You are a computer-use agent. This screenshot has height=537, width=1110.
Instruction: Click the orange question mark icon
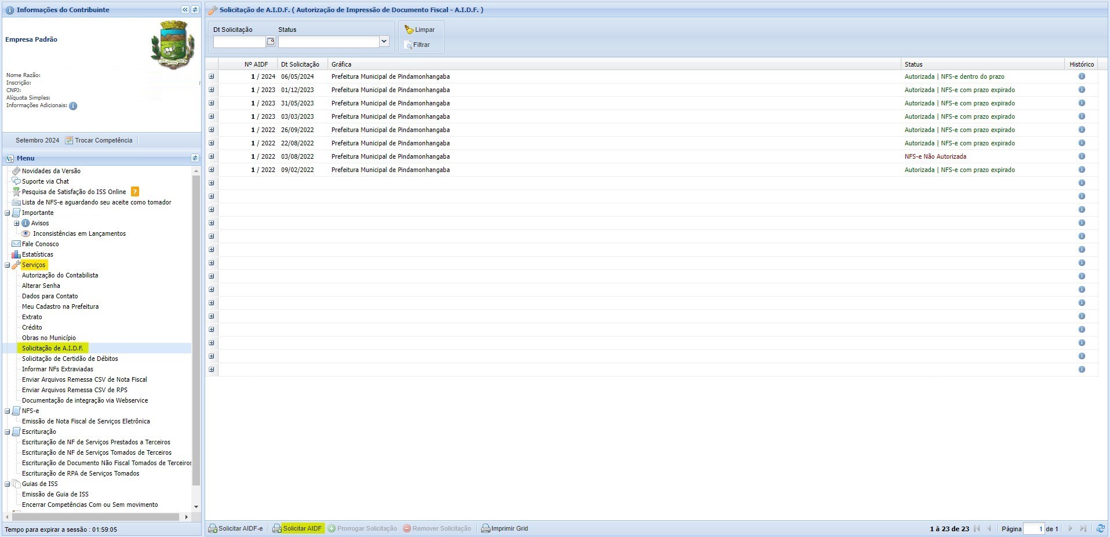click(x=135, y=192)
